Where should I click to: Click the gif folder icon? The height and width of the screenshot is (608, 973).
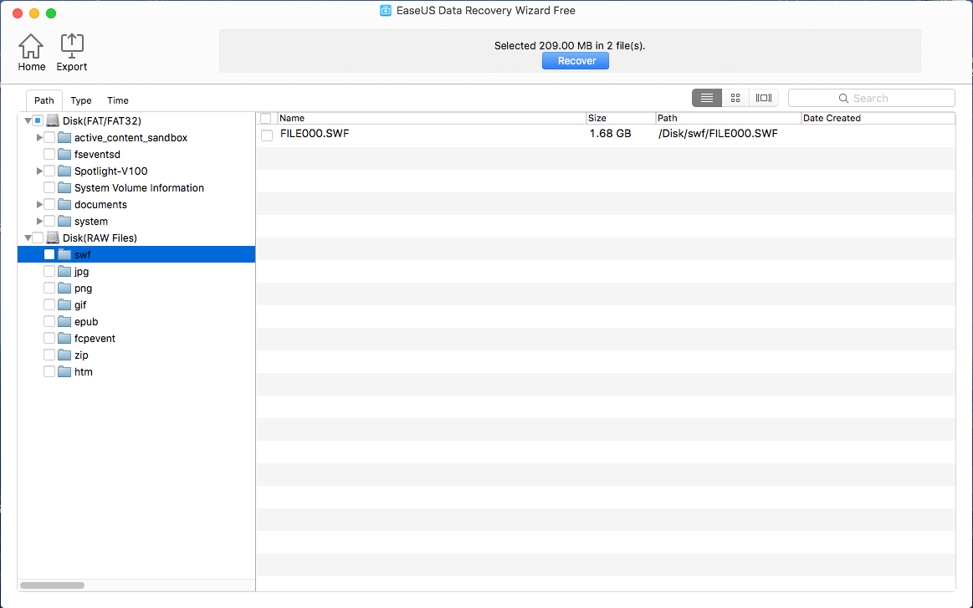pos(64,304)
